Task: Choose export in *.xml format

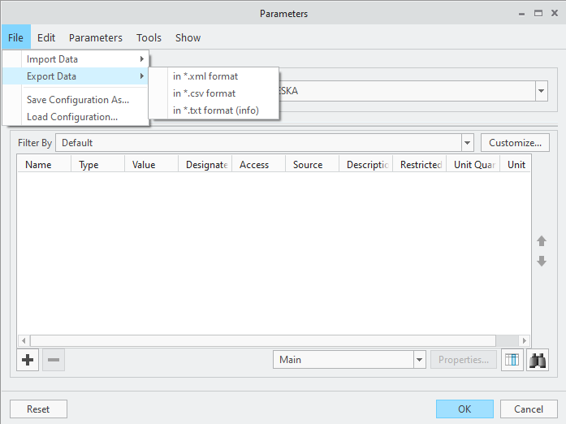Action: click(205, 76)
